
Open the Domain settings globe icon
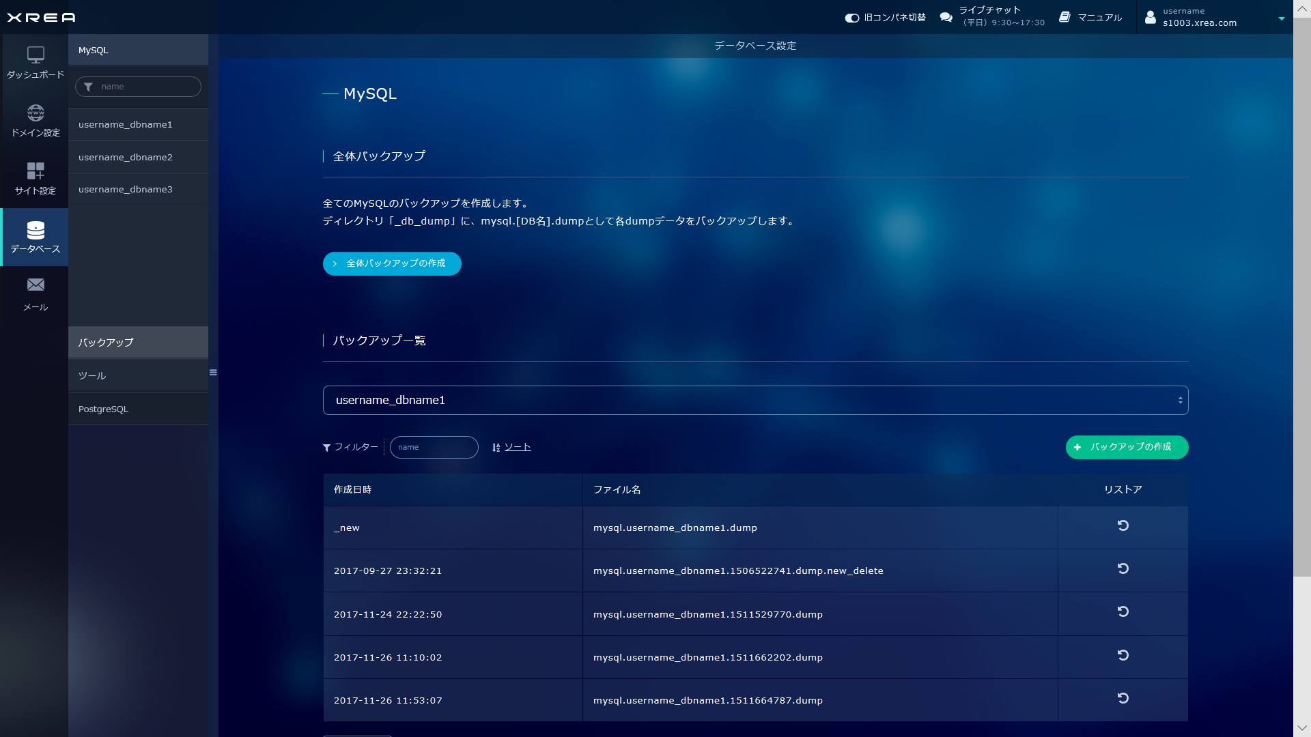[x=36, y=113]
